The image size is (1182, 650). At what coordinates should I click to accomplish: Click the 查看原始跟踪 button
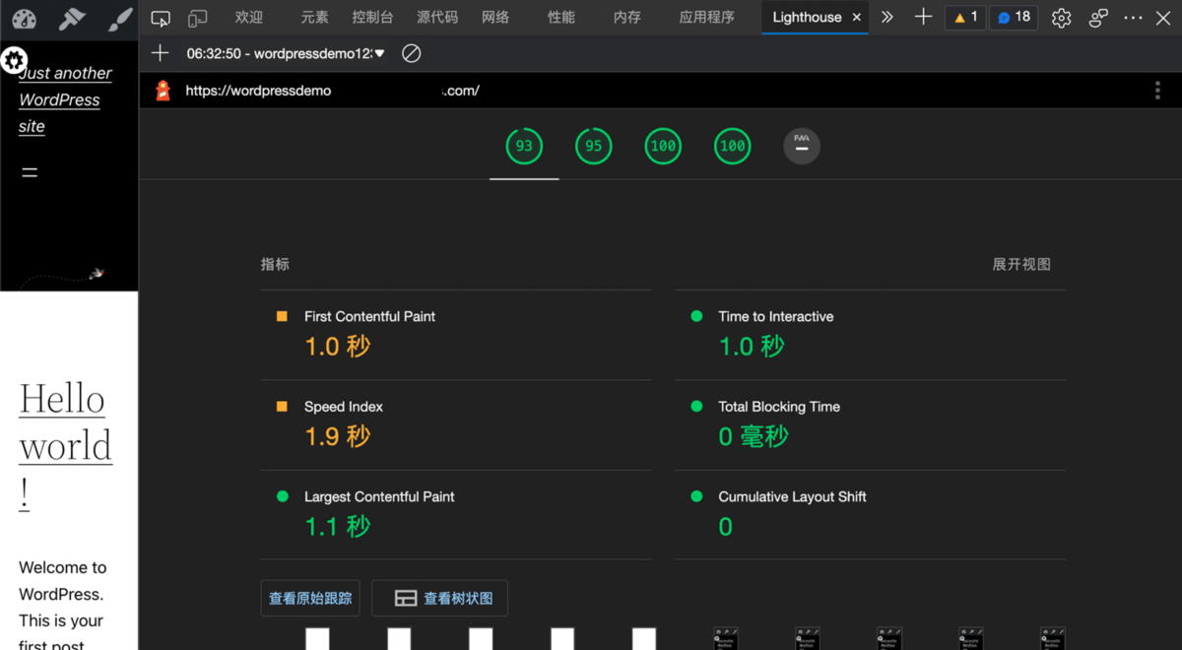tap(310, 598)
